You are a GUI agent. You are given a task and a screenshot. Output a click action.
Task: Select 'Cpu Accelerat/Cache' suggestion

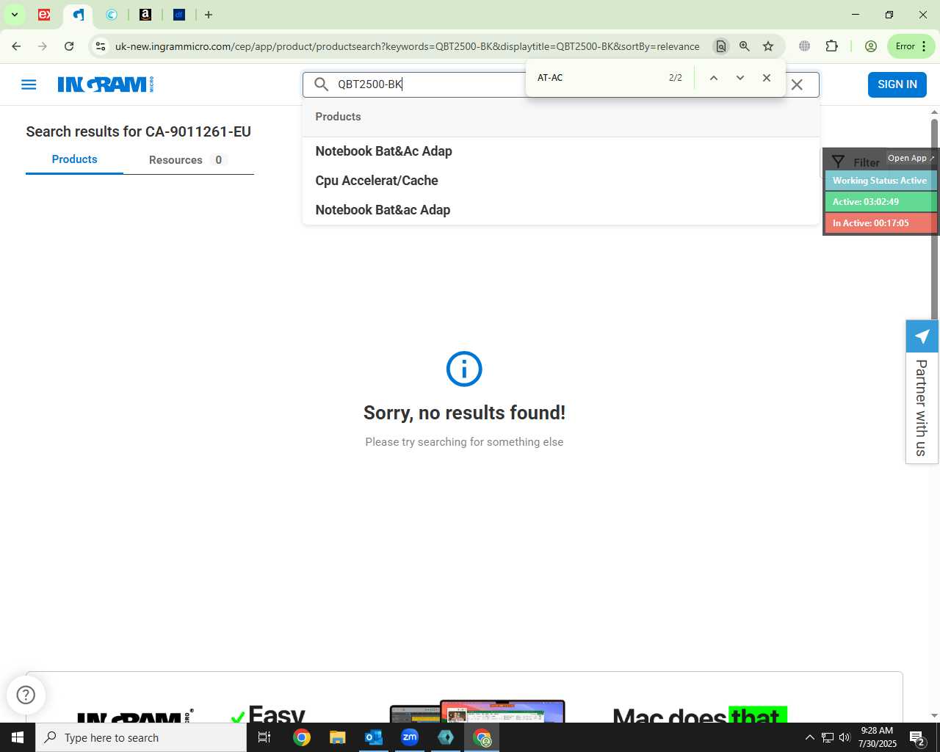coord(561,181)
